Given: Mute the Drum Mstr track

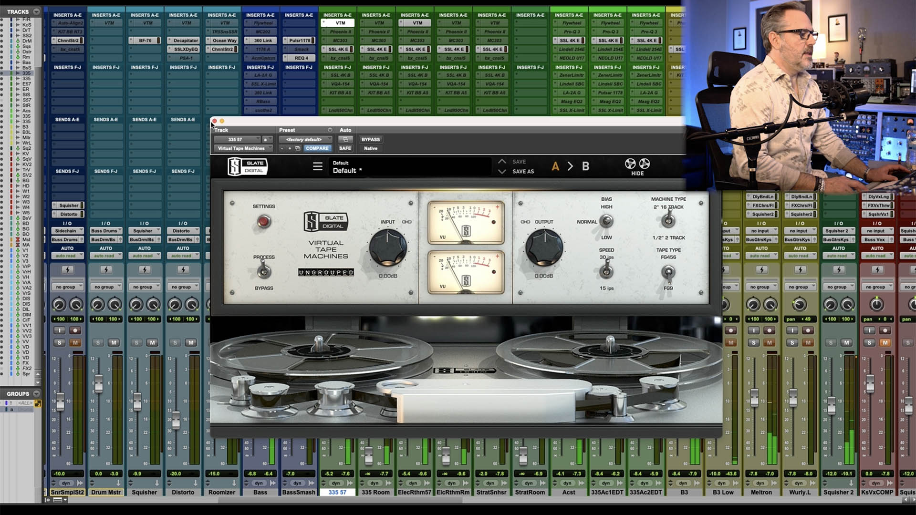Looking at the screenshot, I should (x=114, y=342).
